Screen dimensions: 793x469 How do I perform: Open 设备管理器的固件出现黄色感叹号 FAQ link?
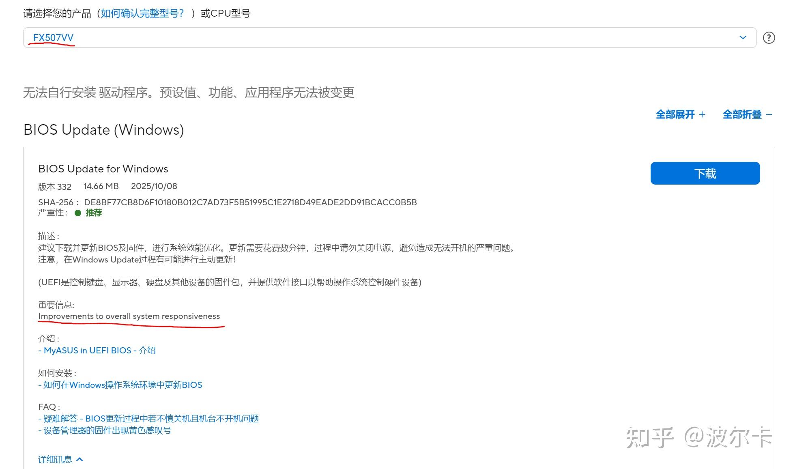click(x=105, y=430)
